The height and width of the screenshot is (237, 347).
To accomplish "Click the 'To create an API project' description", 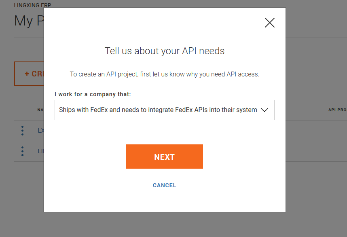I will [164, 74].
